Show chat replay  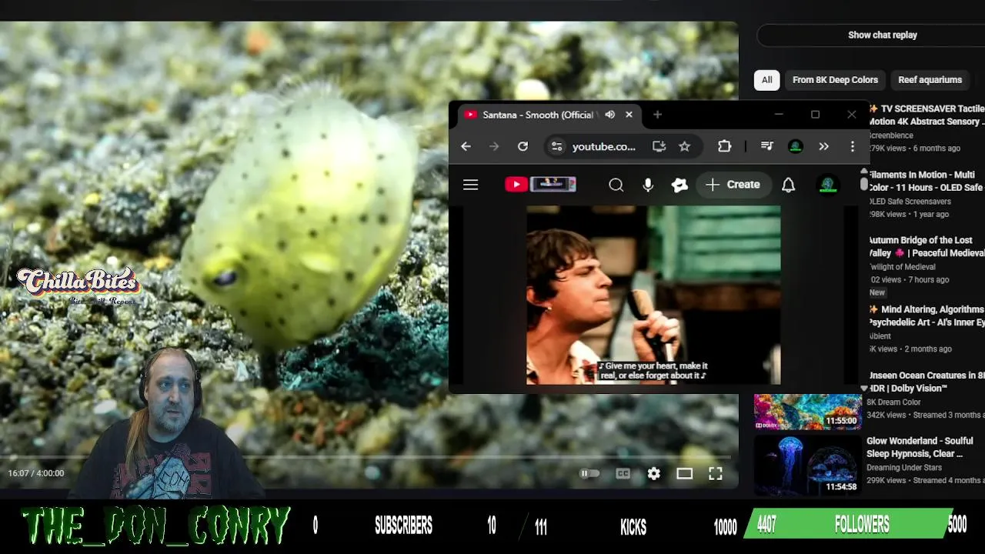[882, 35]
